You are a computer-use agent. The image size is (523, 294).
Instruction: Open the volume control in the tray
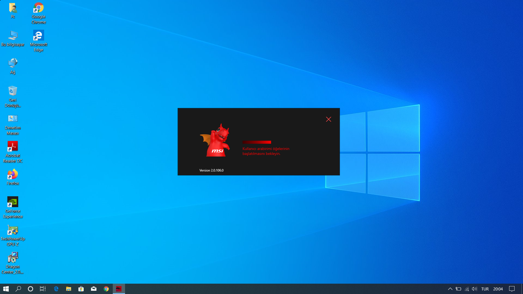coord(474,289)
